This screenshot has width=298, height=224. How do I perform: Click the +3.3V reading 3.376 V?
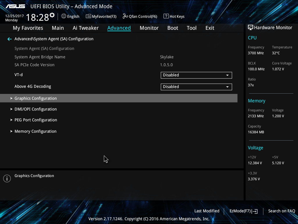click(x=254, y=179)
